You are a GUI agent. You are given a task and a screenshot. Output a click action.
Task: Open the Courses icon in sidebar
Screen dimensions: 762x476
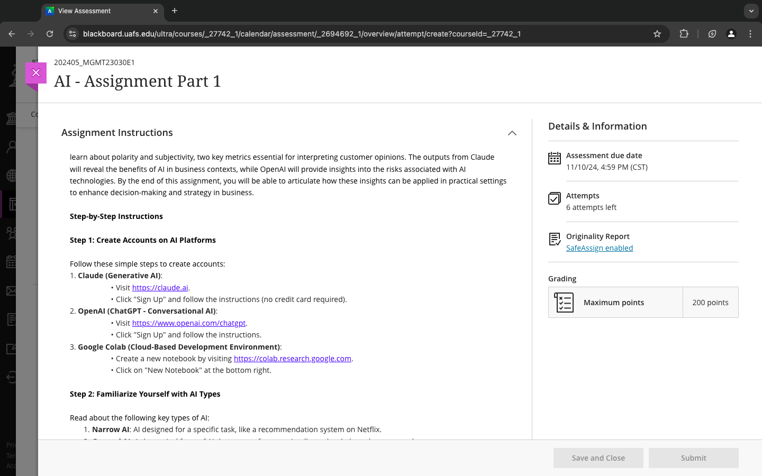pos(13,204)
